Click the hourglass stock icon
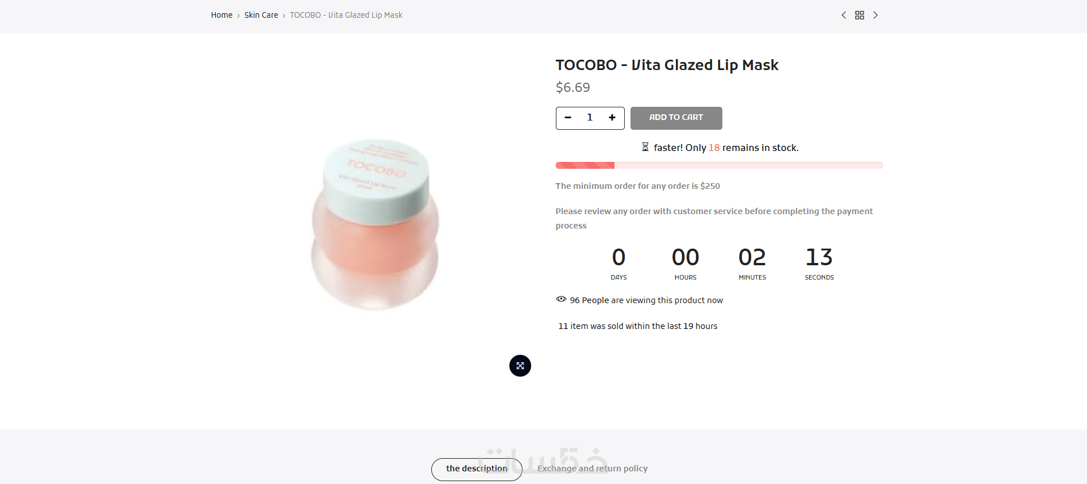Screen dimensions: 1087x484 point(645,147)
